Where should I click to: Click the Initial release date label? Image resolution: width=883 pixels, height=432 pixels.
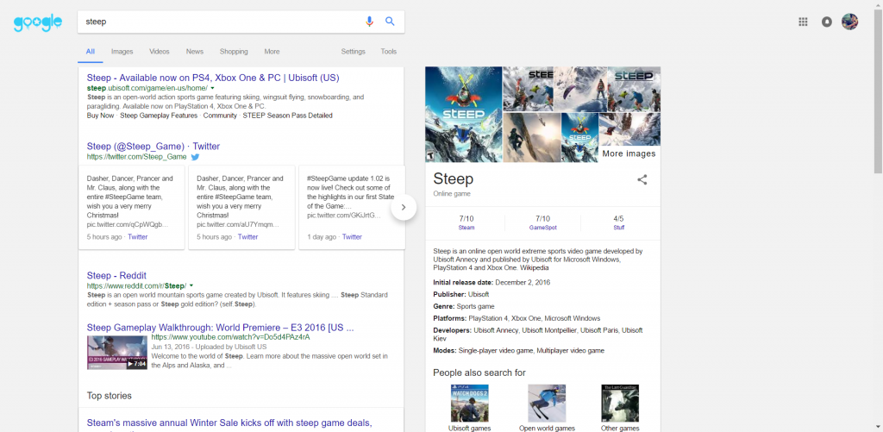click(463, 282)
